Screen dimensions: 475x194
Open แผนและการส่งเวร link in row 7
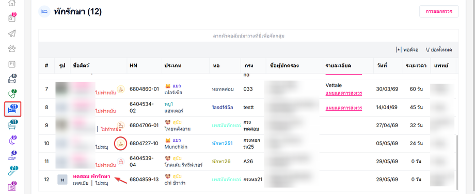tap(343, 93)
